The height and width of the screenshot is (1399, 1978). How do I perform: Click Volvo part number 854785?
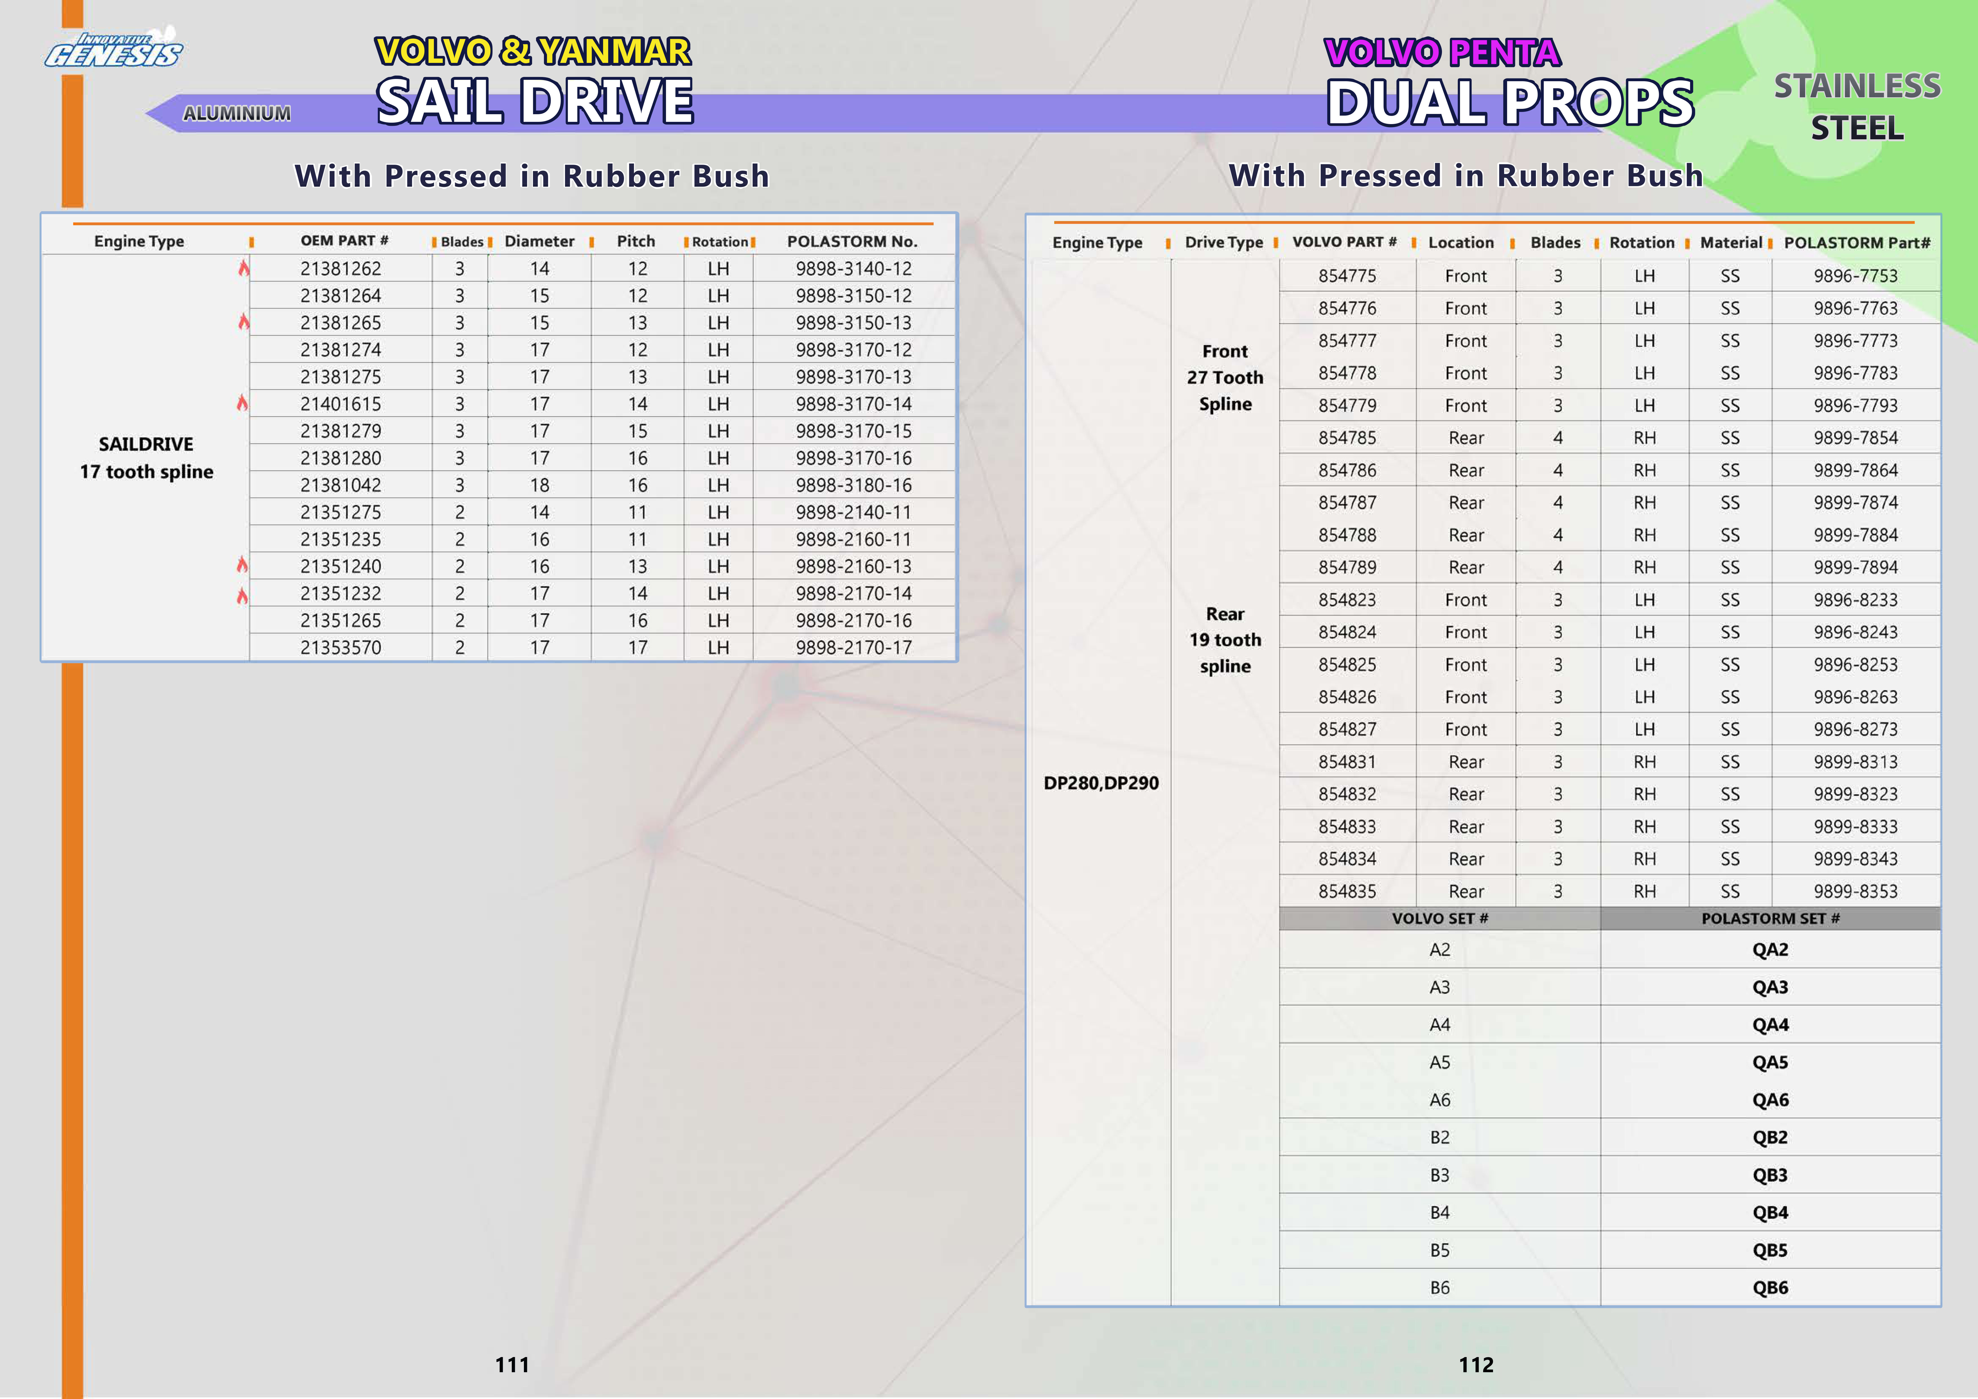coord(1348,438)
